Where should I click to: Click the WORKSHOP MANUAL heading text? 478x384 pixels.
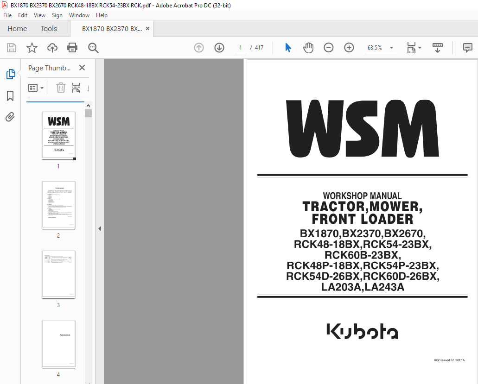362,195
